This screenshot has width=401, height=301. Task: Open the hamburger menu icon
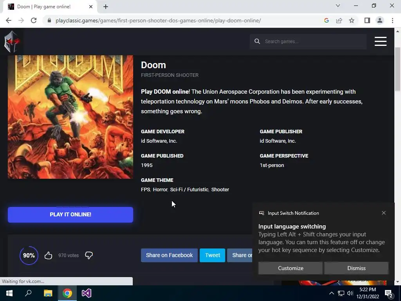pyautogui.click(x=380, y=41)
